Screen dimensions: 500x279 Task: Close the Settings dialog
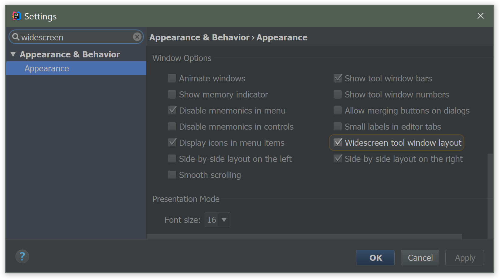(480, 16)
